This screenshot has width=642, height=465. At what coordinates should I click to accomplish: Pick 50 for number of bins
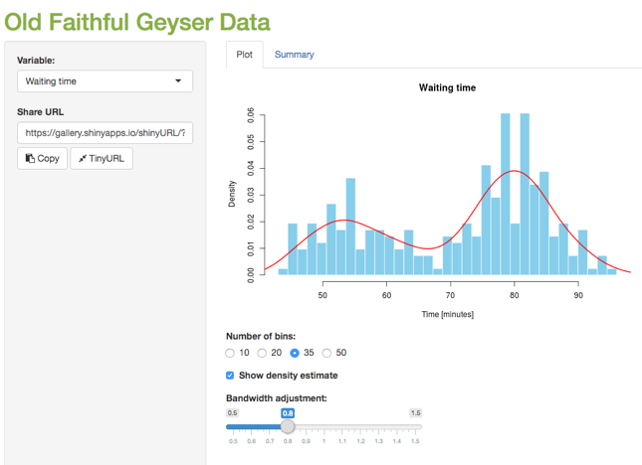tap(326, 353)
